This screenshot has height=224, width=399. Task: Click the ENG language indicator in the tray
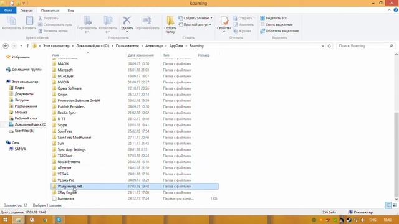373,220
